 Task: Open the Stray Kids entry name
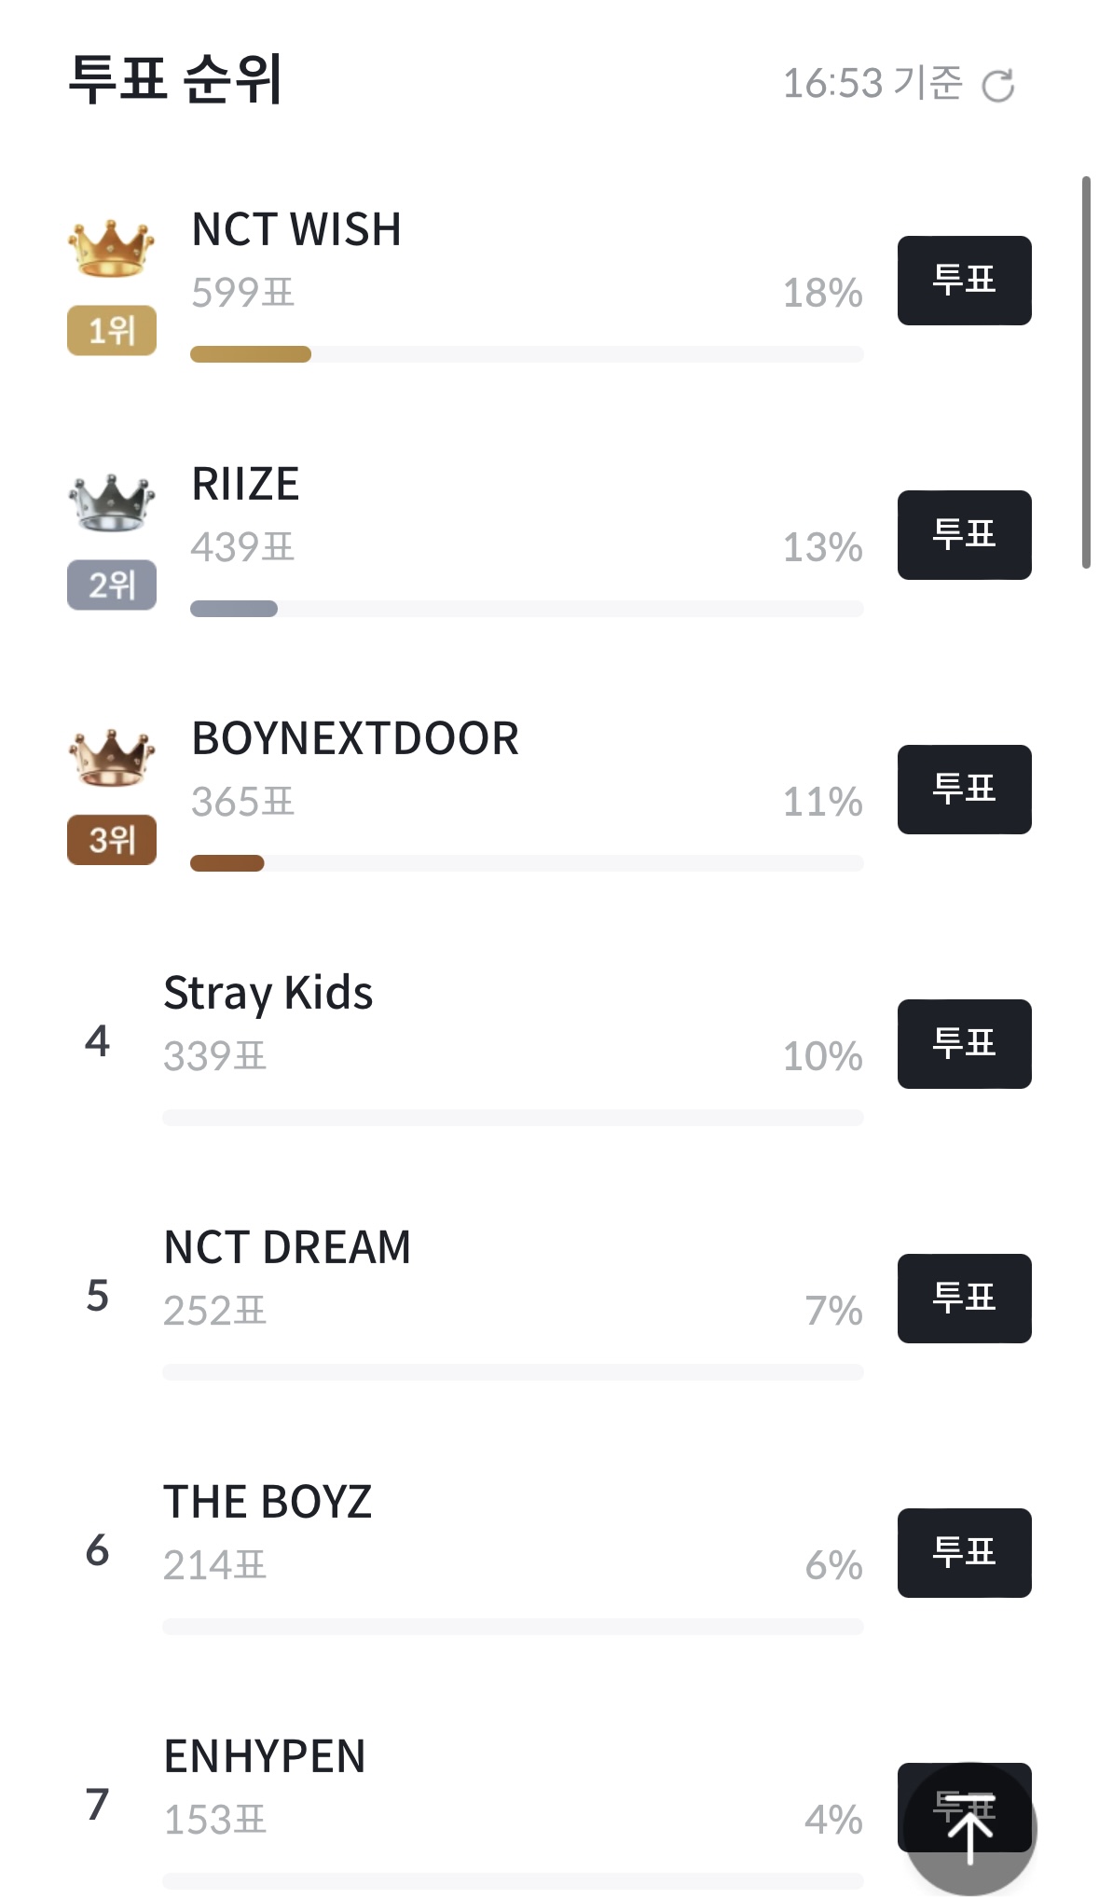pos(268,993)
